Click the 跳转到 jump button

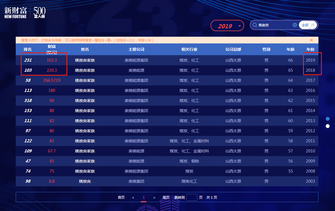point(179,198)
